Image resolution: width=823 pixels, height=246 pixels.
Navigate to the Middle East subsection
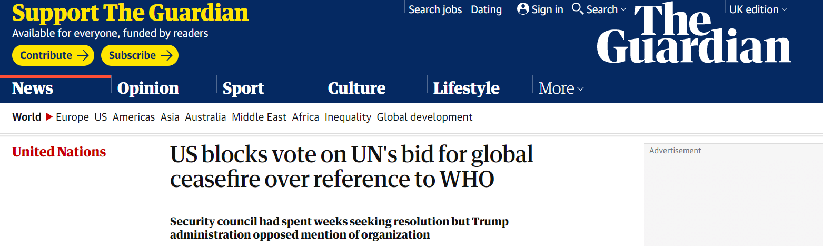[x=259, y=117]
